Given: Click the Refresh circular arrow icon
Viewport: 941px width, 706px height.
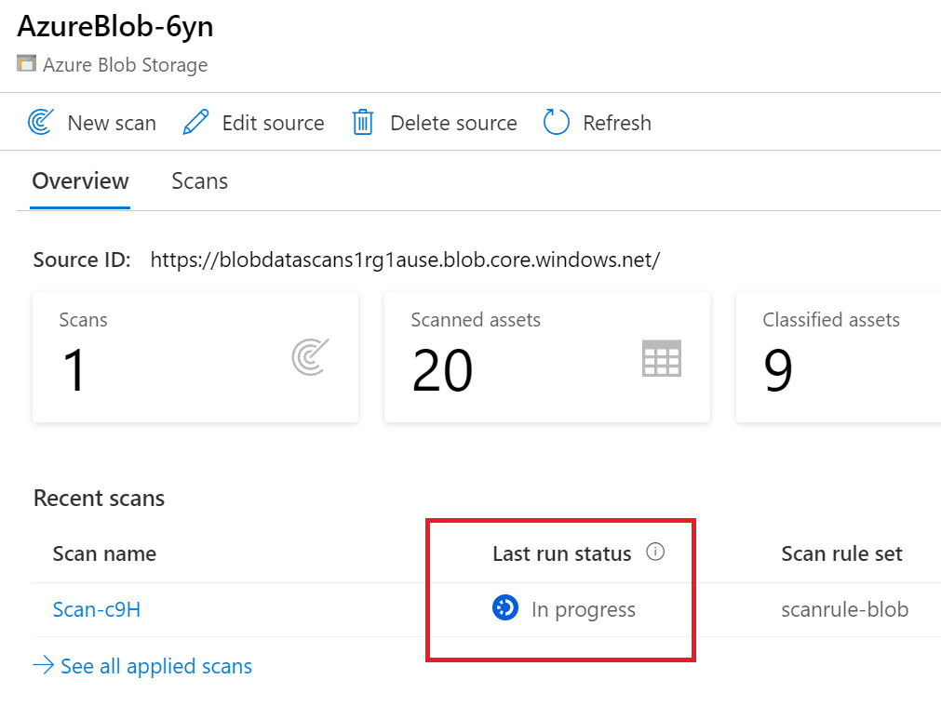Looking at the screenshot, I should 556,123.
